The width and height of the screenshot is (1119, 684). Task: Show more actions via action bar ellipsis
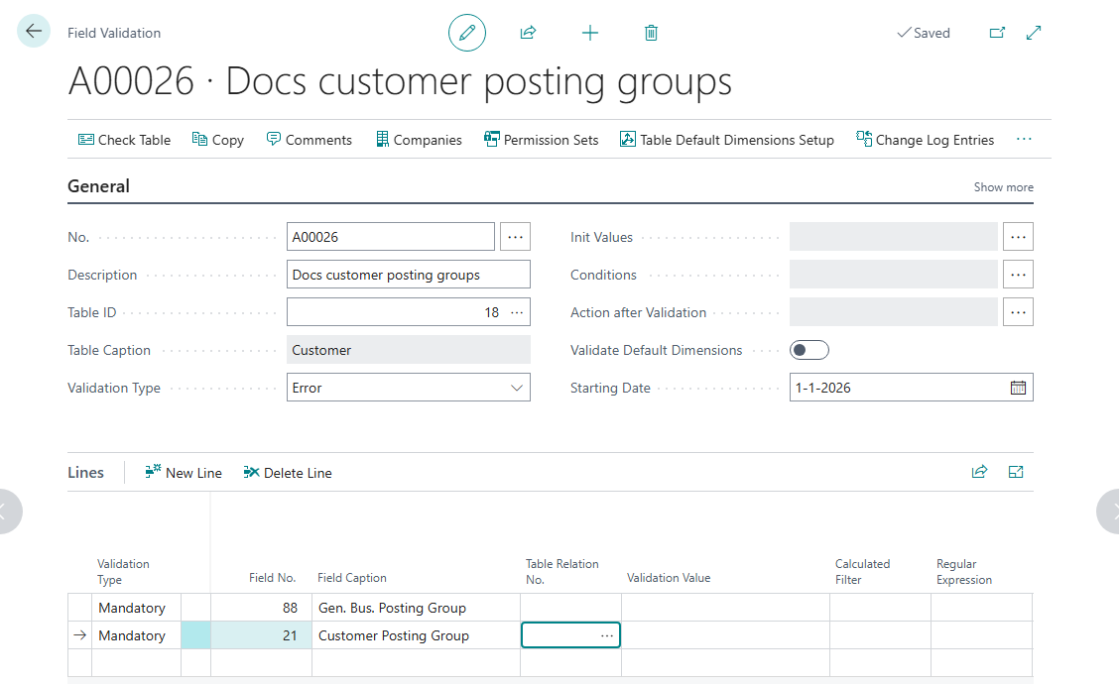tap(1024, 139)
